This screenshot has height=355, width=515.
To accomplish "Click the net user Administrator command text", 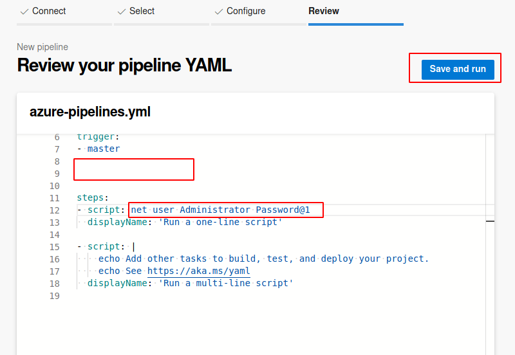I will point(225,210).
